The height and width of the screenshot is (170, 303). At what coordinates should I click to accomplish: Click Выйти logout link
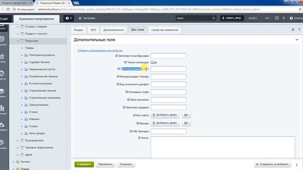click(x=252, y=18)
